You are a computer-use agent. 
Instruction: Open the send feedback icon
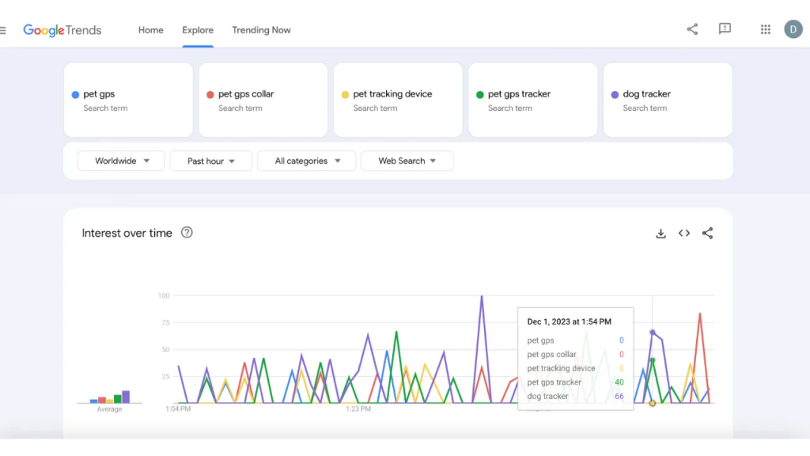pyautogui.click(x=725, y=29)
